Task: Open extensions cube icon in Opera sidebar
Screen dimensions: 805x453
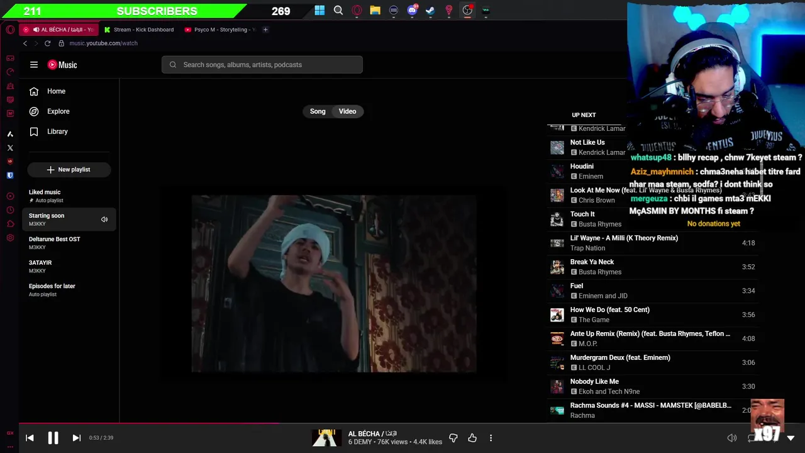Action: coord(10,224)
